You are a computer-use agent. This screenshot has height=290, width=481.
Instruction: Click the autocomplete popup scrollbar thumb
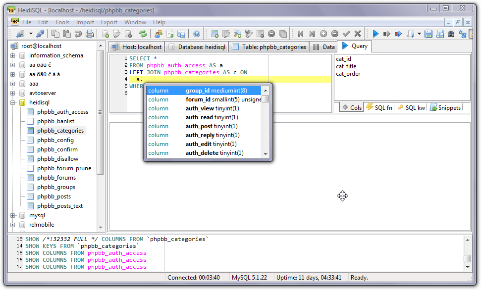point(266,98)
